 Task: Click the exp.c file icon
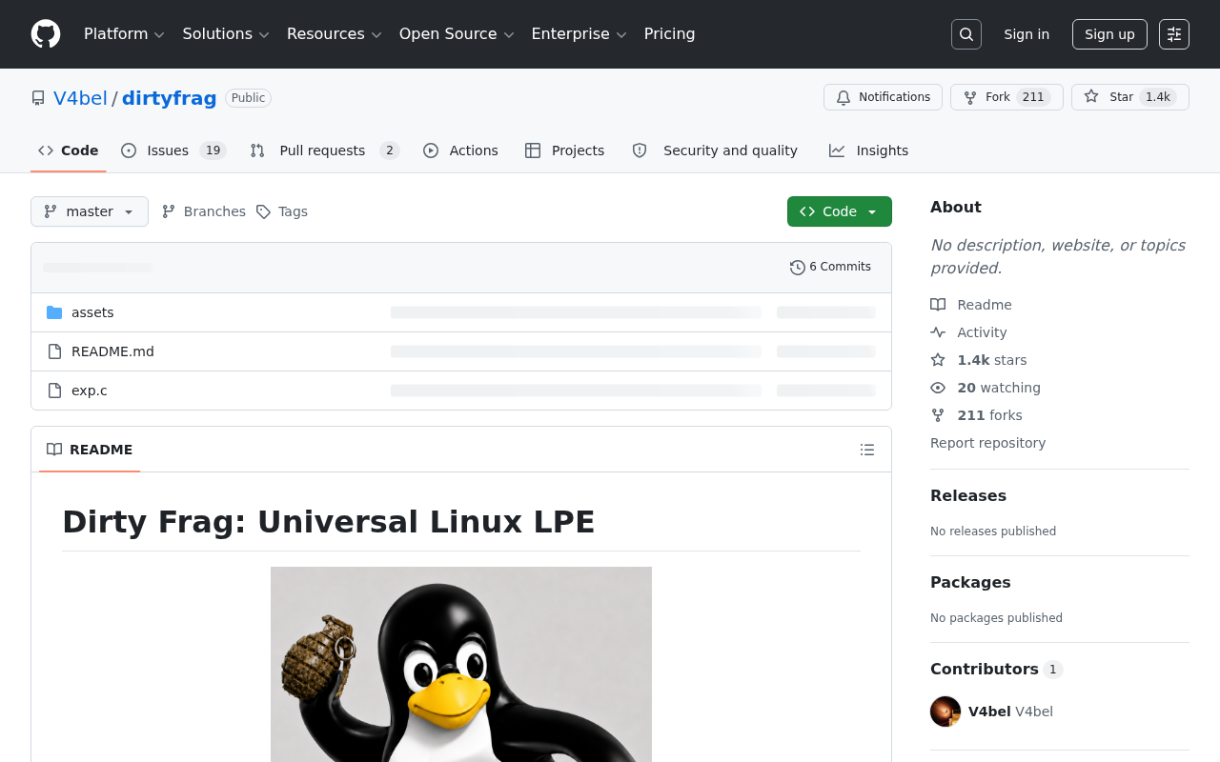tap(54, 391)
